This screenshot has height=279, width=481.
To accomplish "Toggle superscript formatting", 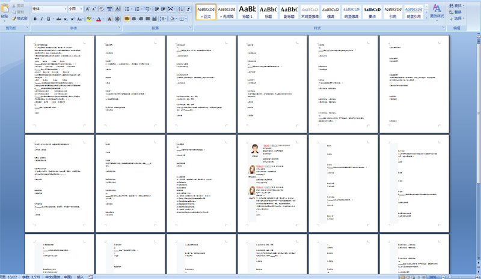I will [72, 19].
